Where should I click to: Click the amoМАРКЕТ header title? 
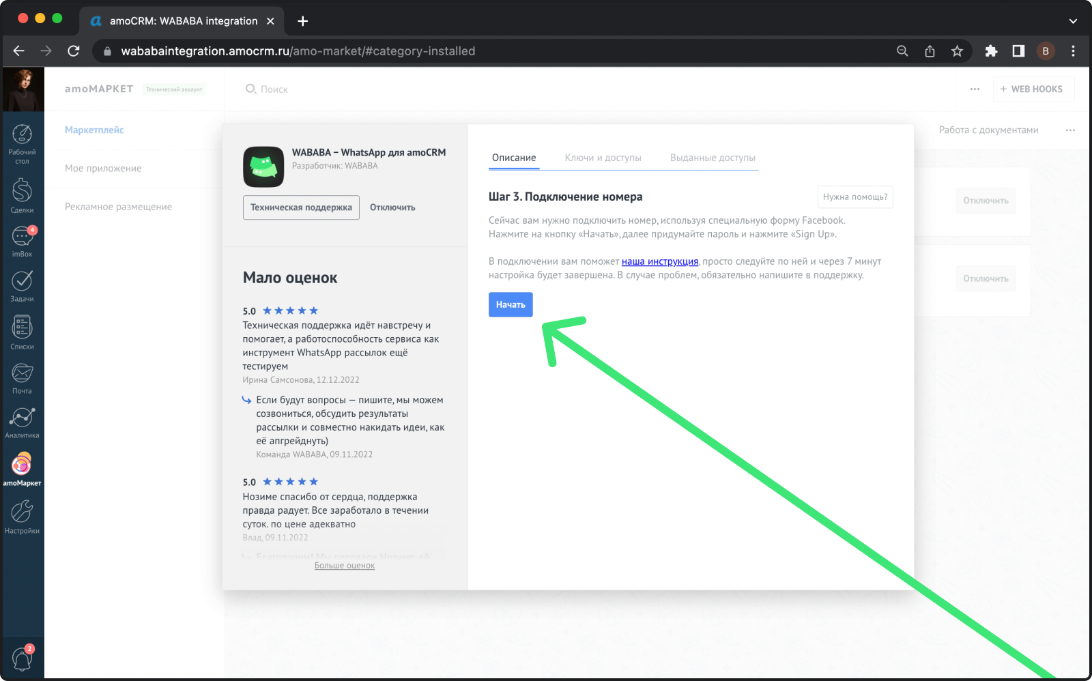pyautogui.click(x=99, y=89)
